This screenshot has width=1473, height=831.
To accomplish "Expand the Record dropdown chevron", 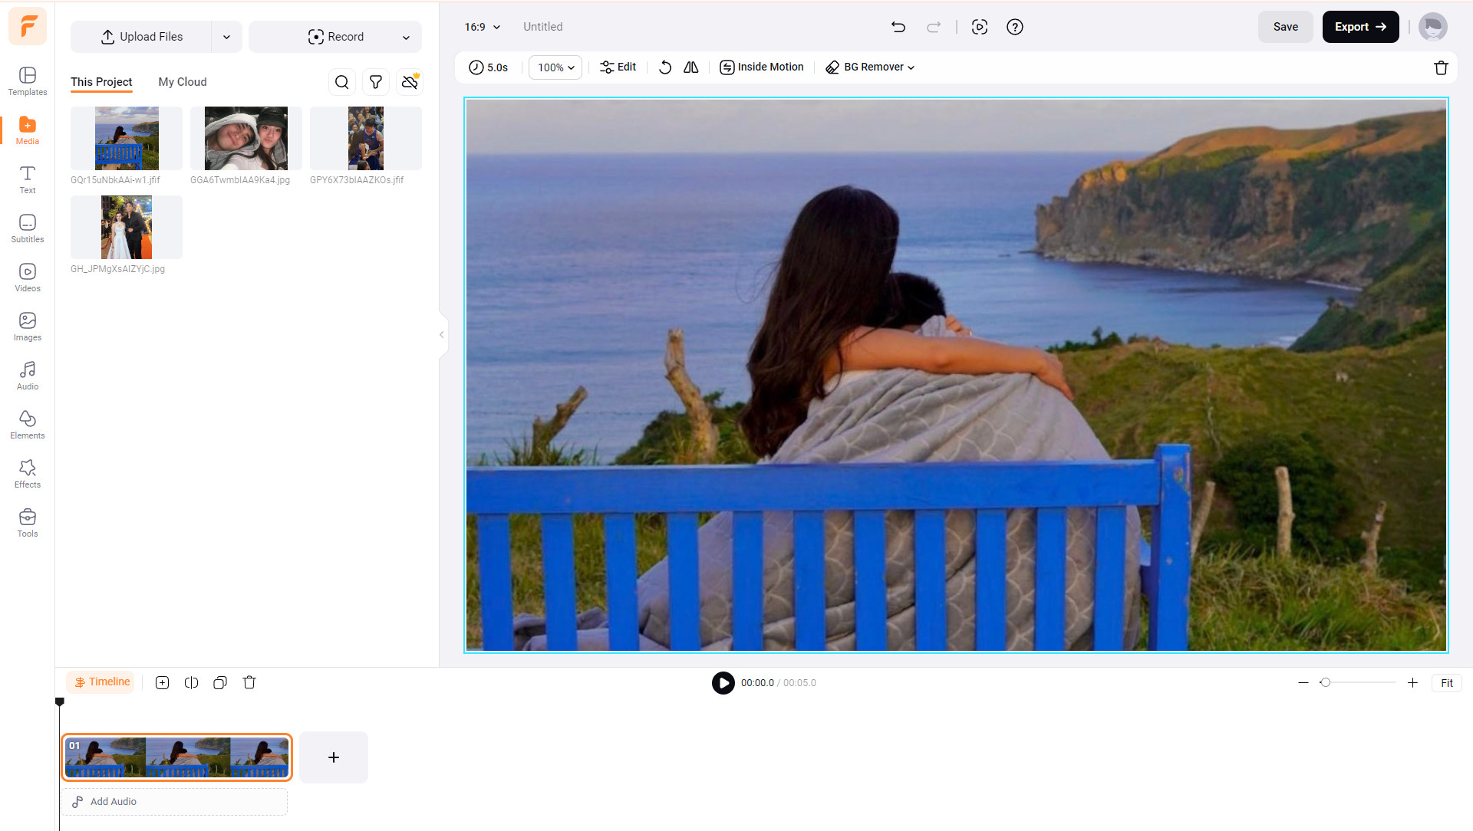I will 406,37.
